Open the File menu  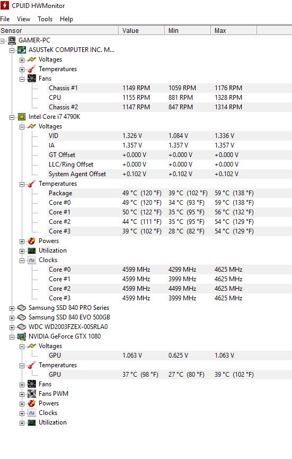pyautogui.click(x=5, y=19)
